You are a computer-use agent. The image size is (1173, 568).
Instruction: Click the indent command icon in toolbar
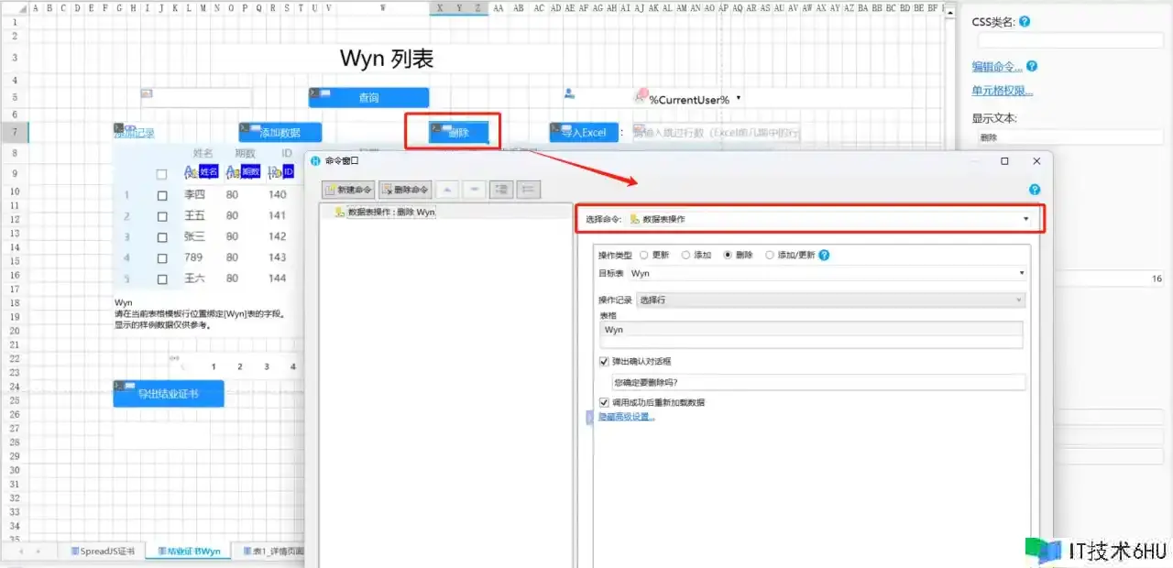tap(501, 190)
